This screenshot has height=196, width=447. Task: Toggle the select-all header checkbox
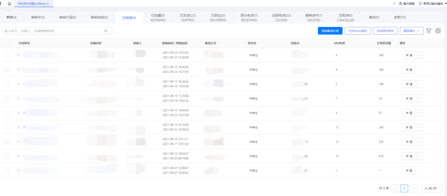tap(7, 43)
